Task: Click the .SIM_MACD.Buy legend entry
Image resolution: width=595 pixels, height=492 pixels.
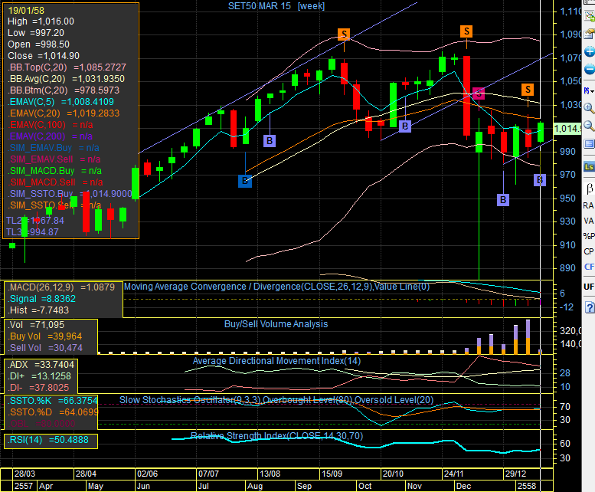Action: click(x=54, y=171)
